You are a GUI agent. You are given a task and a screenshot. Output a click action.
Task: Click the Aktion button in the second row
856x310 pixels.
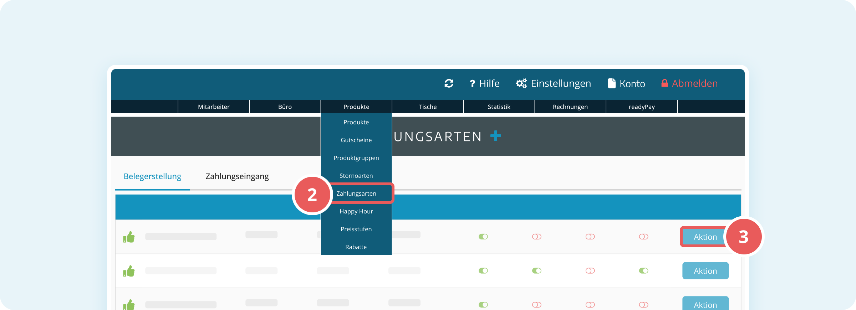tap(705, 271)
